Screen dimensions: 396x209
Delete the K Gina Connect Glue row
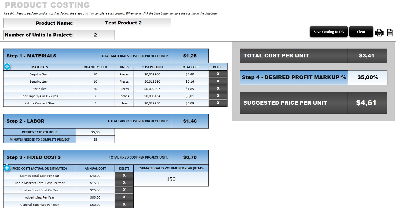[x=218, y=103]
